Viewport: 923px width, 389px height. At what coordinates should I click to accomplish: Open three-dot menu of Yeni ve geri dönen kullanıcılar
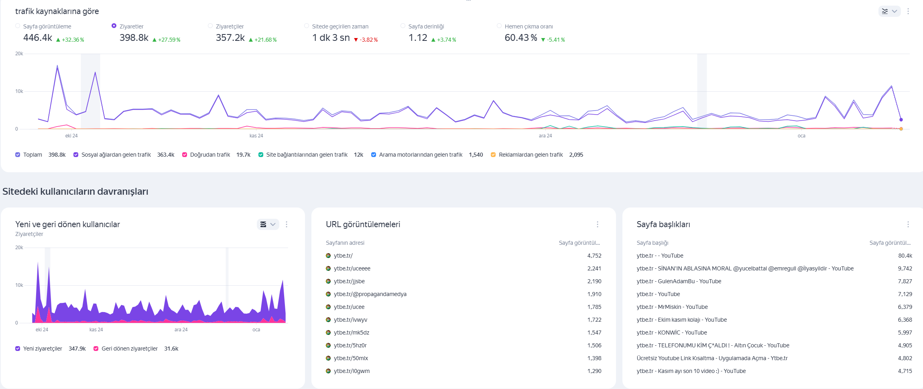[x=287, y=224]
